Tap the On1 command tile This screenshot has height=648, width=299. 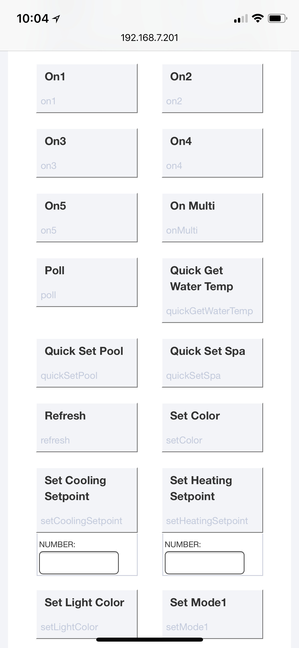pyautogui.click(x=87, y=88)
